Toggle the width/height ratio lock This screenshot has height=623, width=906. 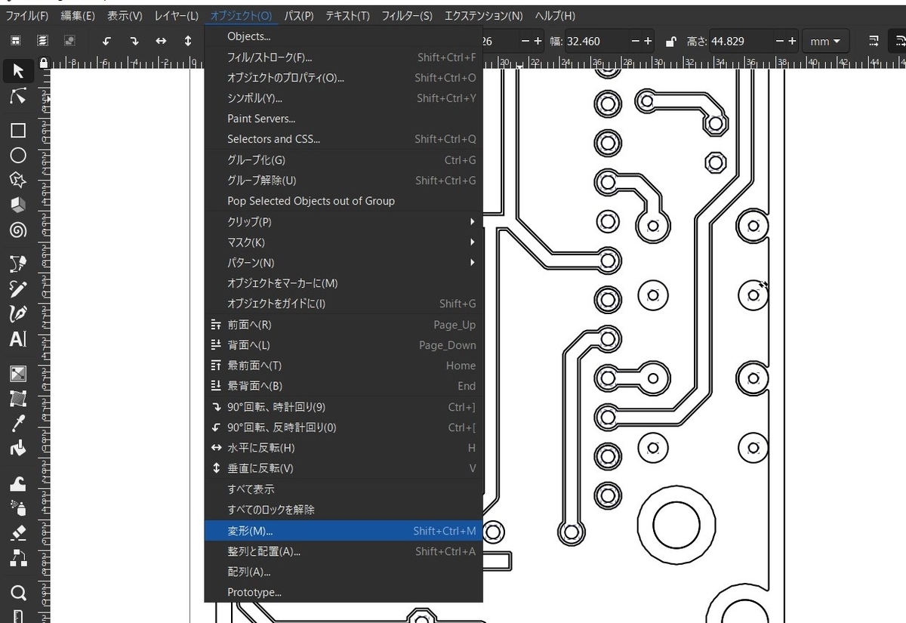[x=670, y=42]
